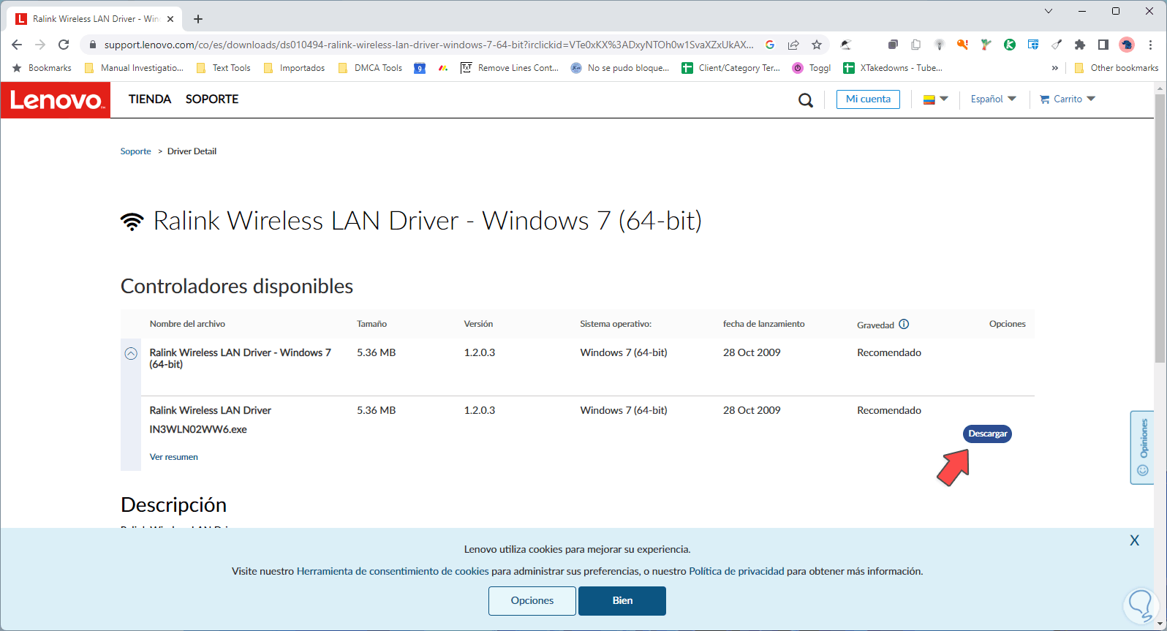The width and height of the screenshot is (1167, 631).
Task: Open the No se pudo bloque... bookmark
Action: click(620, 68)
